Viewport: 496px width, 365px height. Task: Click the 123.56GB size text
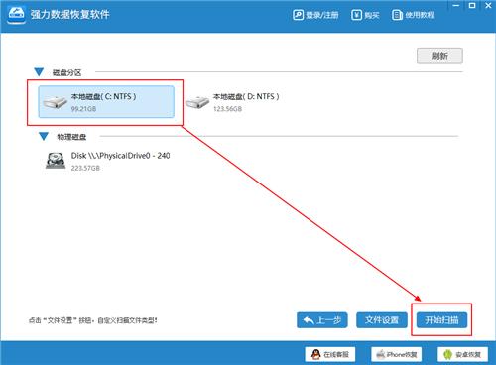227,109
